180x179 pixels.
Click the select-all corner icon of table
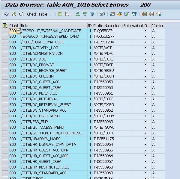click(x=5, y=25)
